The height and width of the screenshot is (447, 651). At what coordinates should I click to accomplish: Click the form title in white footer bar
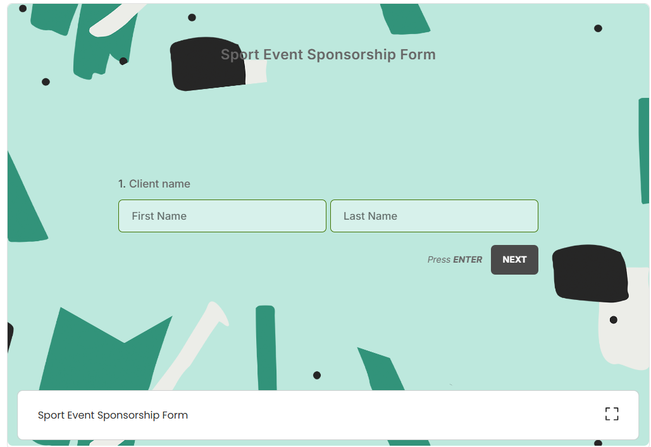(113, 415)
